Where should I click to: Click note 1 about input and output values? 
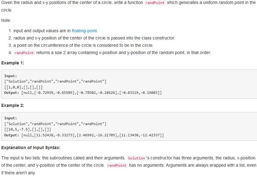click(53, 31)
